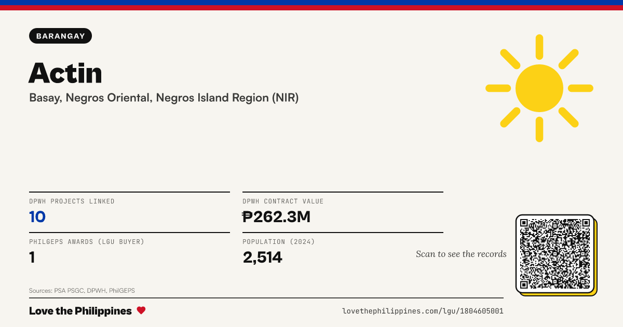Click the Population 2,514 figure

point(263,257)
